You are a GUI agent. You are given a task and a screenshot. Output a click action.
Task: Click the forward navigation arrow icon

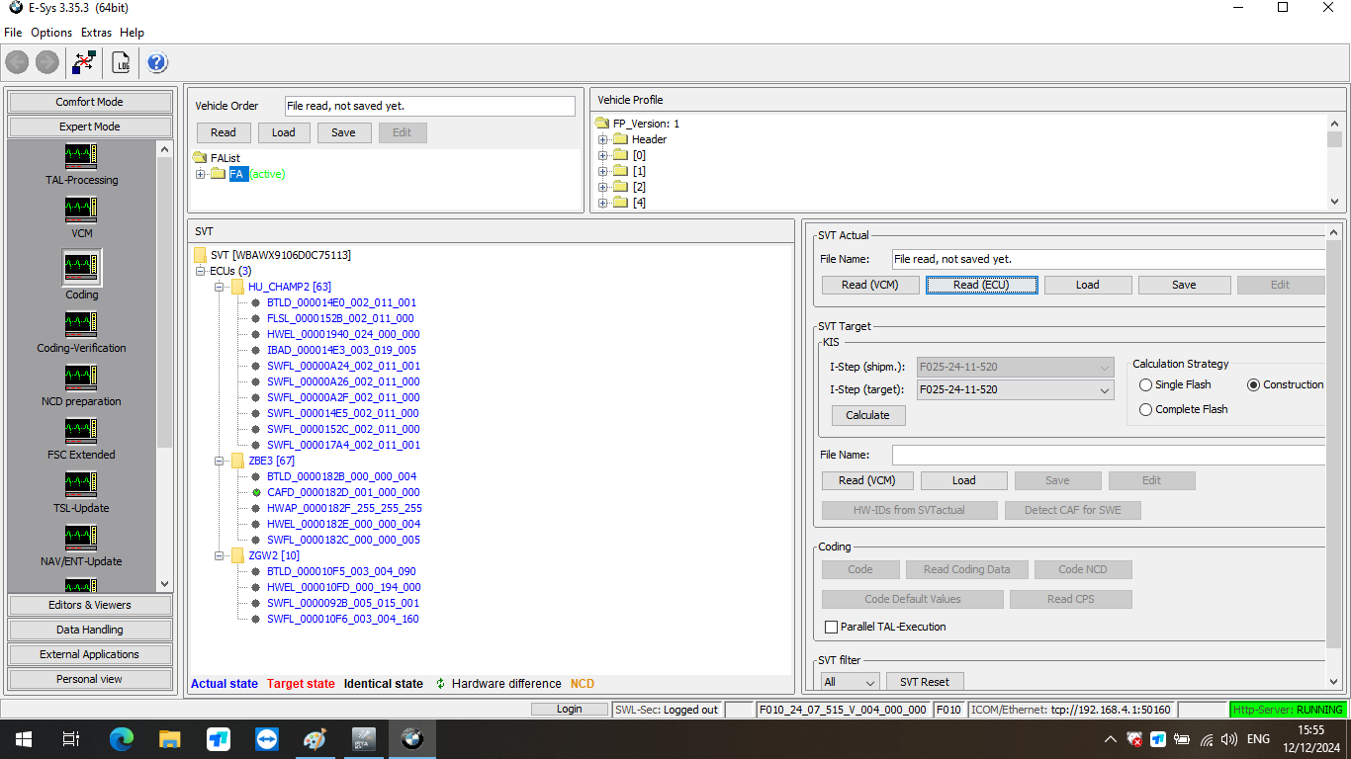(x=47, y=62)
